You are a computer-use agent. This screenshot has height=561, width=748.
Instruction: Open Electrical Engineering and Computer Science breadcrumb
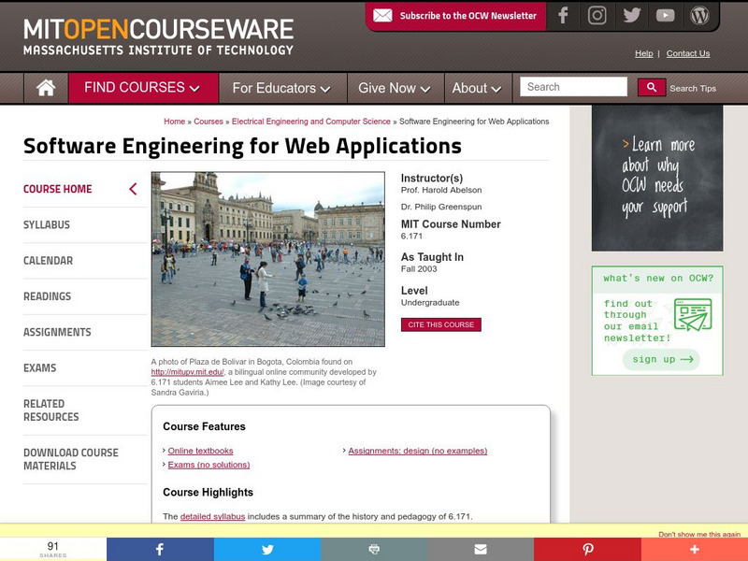click(x=311, y=122)
